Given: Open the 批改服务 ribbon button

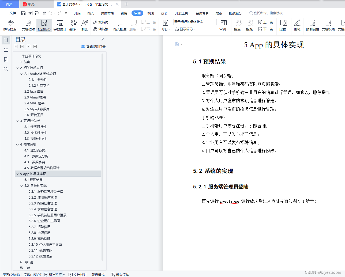Looking at the screenshot, I should point(44,25).
